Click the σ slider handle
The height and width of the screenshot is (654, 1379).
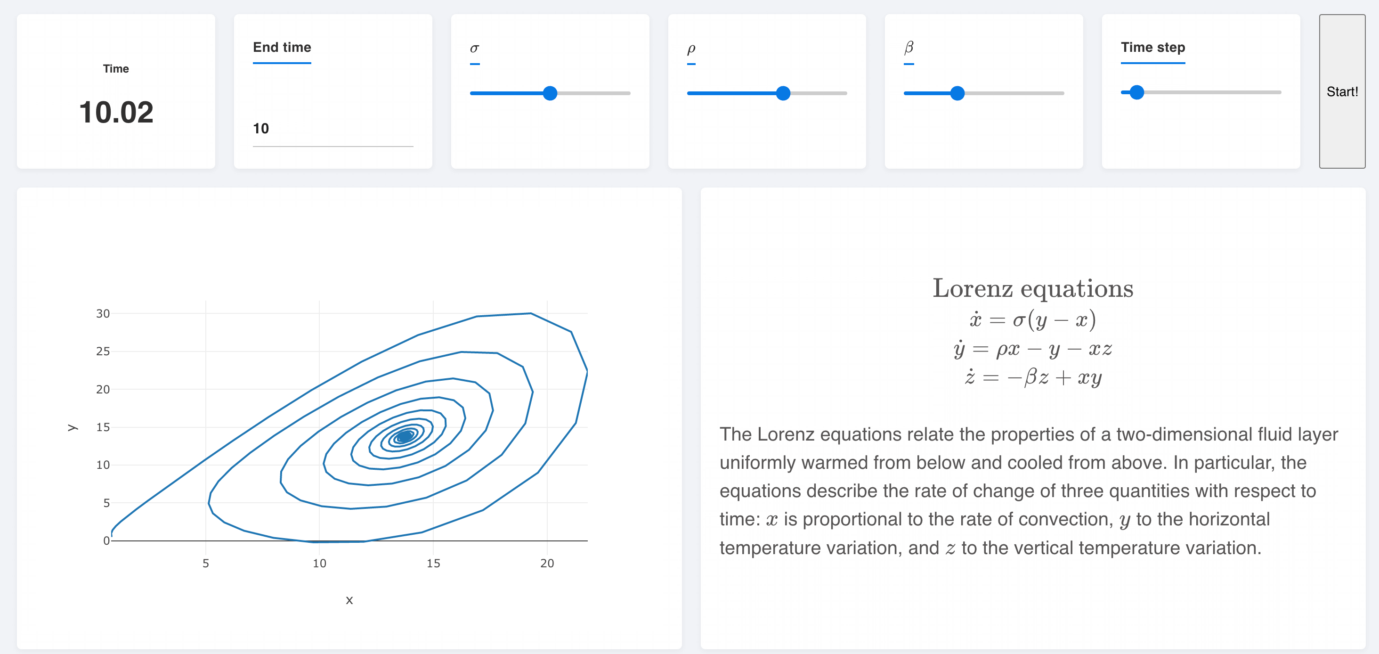tap(550, 93)
